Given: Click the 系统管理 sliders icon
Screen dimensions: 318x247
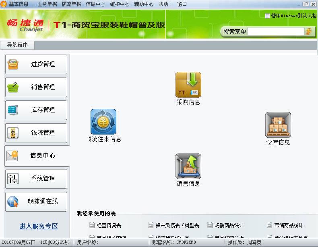Looking at the screenshot, I should 13,179.
